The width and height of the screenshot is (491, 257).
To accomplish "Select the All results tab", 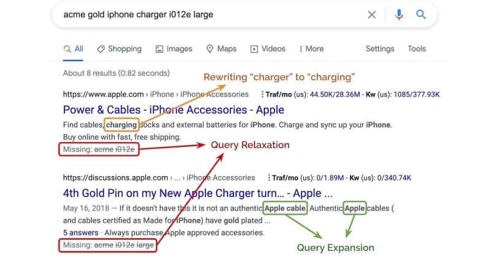I will click(73, 49).
